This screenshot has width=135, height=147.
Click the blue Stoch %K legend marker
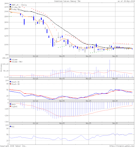click(x=10, y=82)
